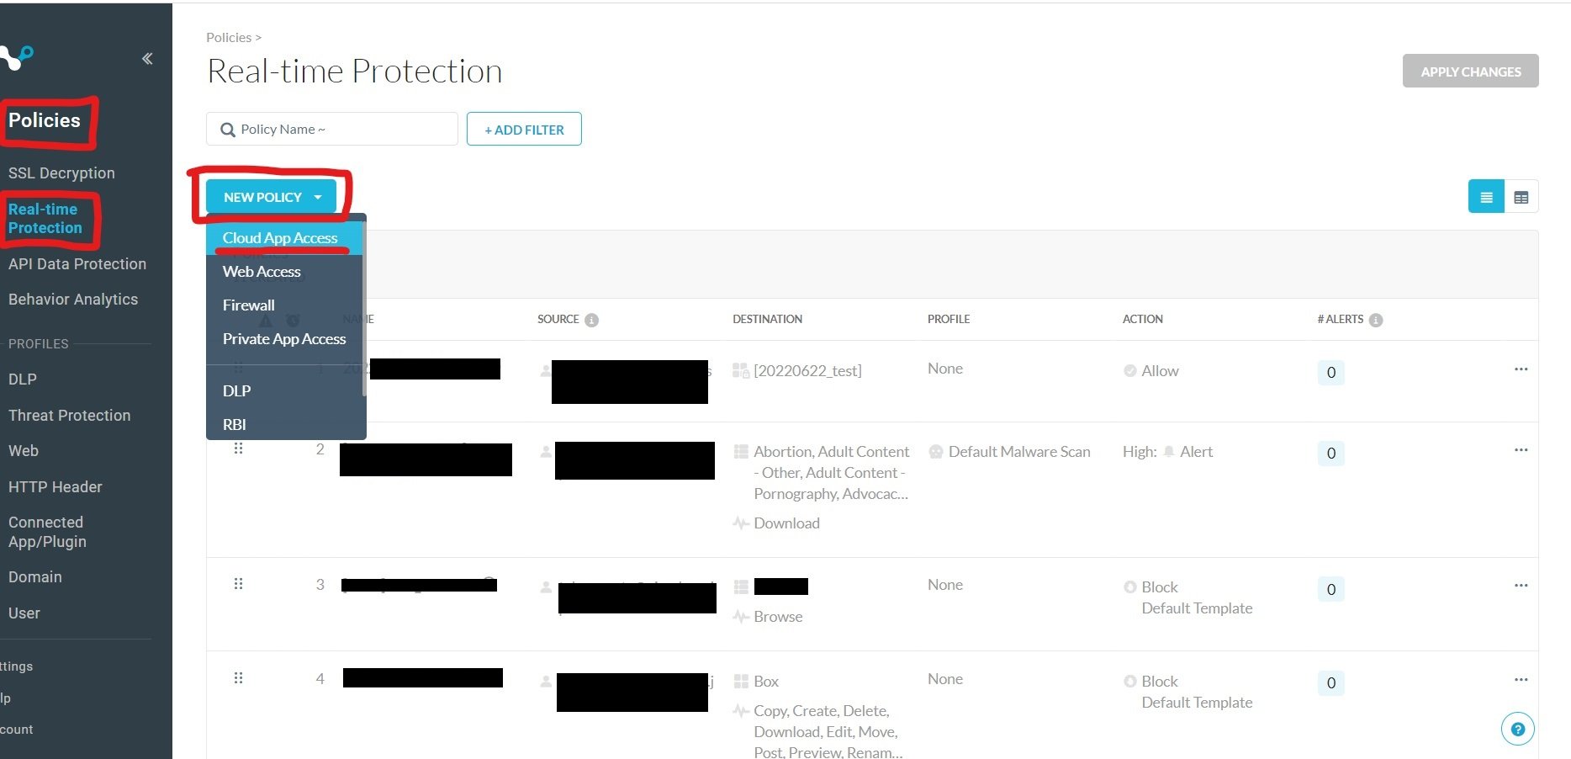Open the Policy Name search field
The height and width of the screenshot is (759, 1571).
click(332, 129)
